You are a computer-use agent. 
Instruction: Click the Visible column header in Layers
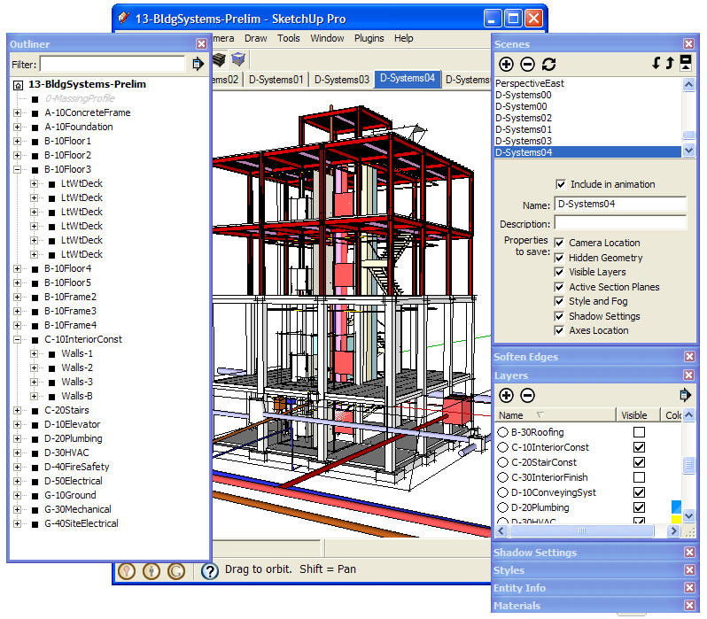pos(638,415)
